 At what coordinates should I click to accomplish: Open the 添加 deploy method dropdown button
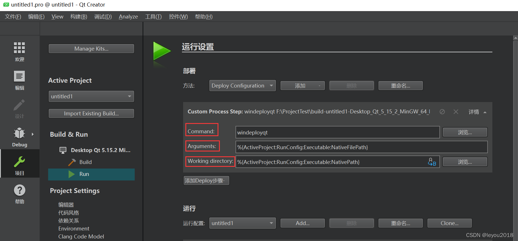tap(303, 86)
